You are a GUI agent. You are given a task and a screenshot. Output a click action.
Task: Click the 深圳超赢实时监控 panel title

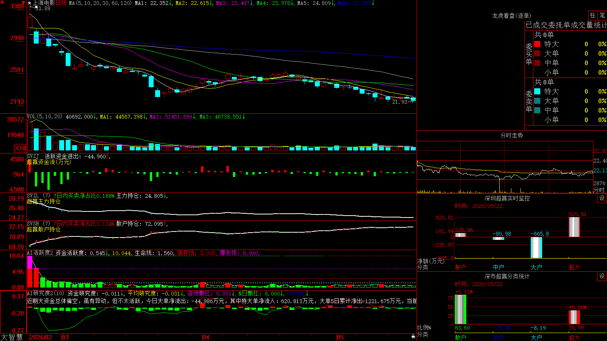[507, 198]
